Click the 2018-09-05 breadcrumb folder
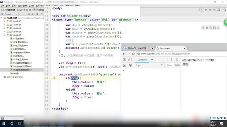 click(x=24, y=10)
